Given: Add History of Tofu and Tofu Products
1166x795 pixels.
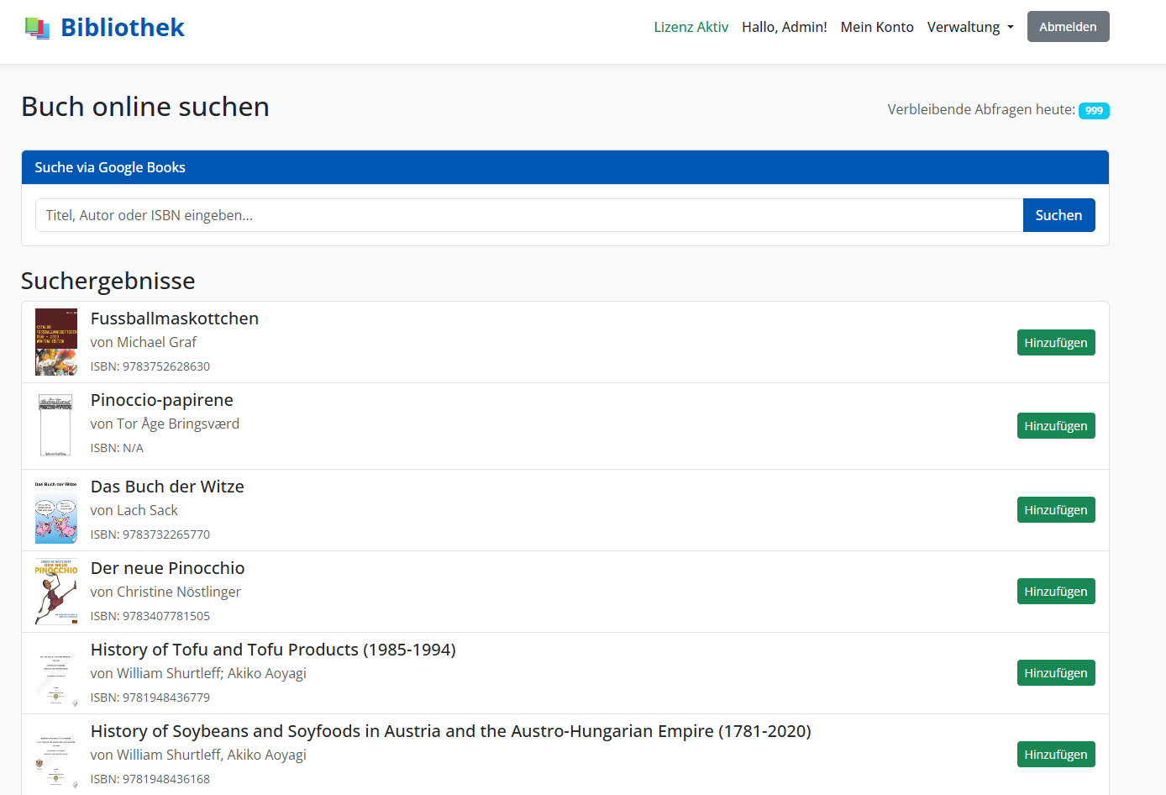Looking at the screenshot, I should tap(1056, 672).
